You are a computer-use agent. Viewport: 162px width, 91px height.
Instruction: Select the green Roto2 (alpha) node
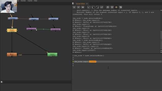[52, 55]
